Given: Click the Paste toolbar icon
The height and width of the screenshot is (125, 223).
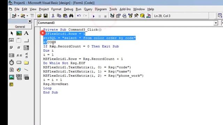Looking at the screenshot, I should coord(65,16).
